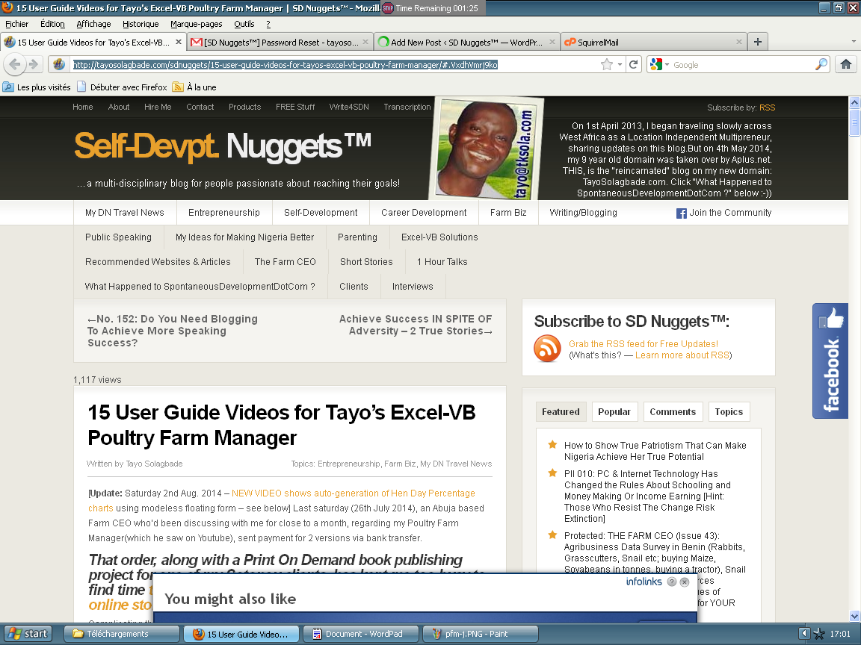Image resolution: width=861 pixels, height=645 pixels.
Task: Click the Facebook icon beside Join the Community
Action: click(x=681, y=214)
